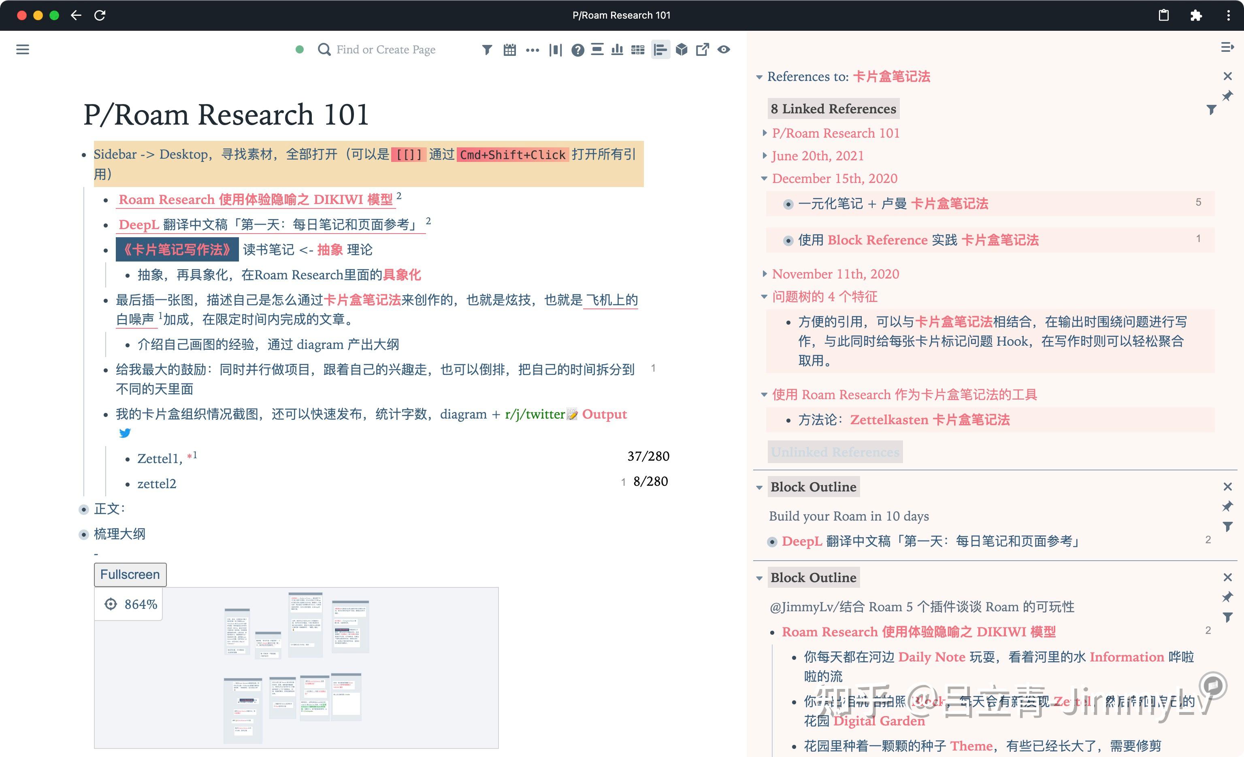Image resolution: width=1244 pixels, height=757 pixels.
Task: Toggle open the hamburger menu icon
Action: coord(22,49)
